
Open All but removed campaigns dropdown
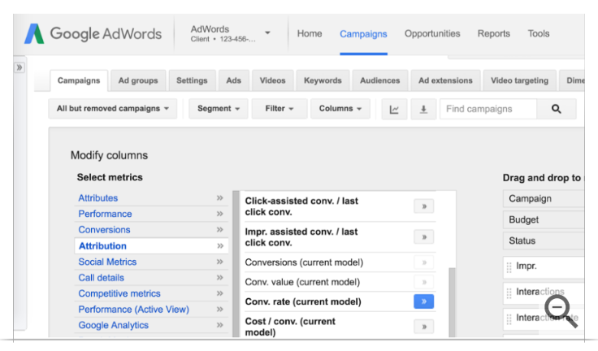click(112, 109)
